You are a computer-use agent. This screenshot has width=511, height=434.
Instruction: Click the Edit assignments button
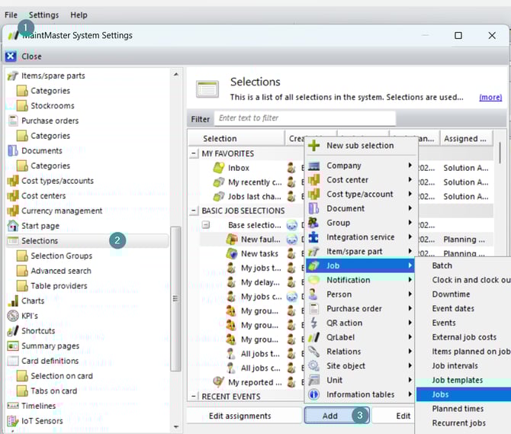coord(240,416)
